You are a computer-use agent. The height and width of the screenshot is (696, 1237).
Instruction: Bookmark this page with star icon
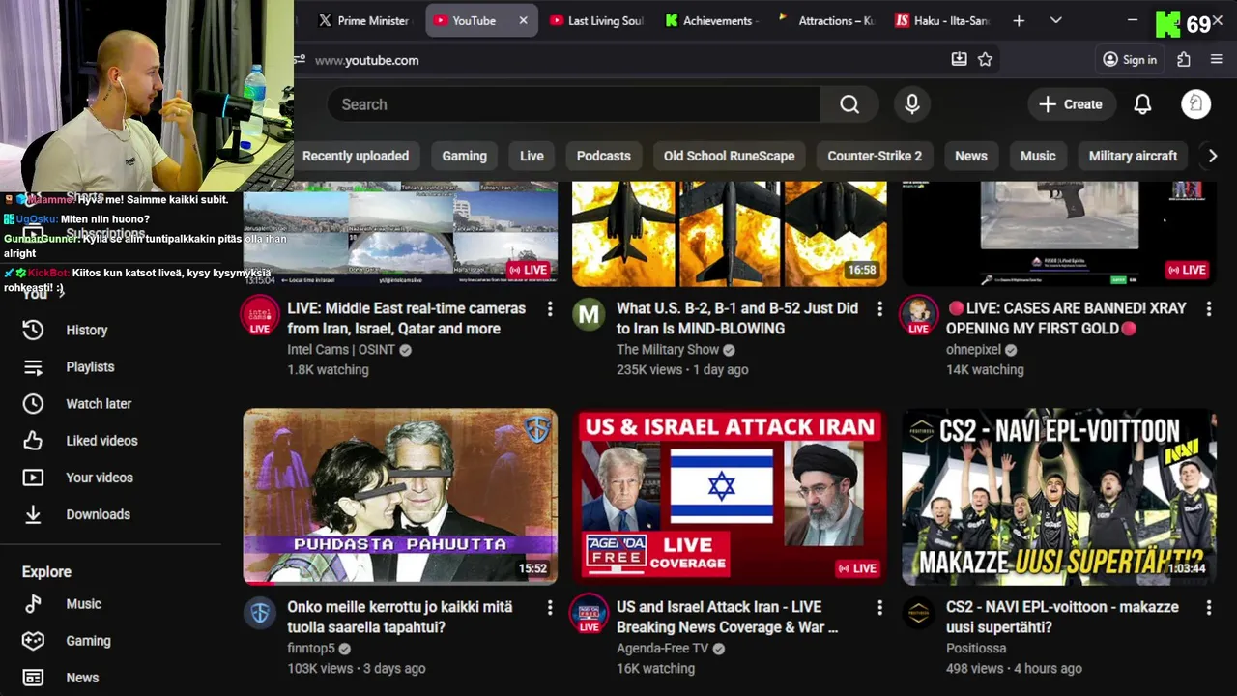[x=985, y=60]
